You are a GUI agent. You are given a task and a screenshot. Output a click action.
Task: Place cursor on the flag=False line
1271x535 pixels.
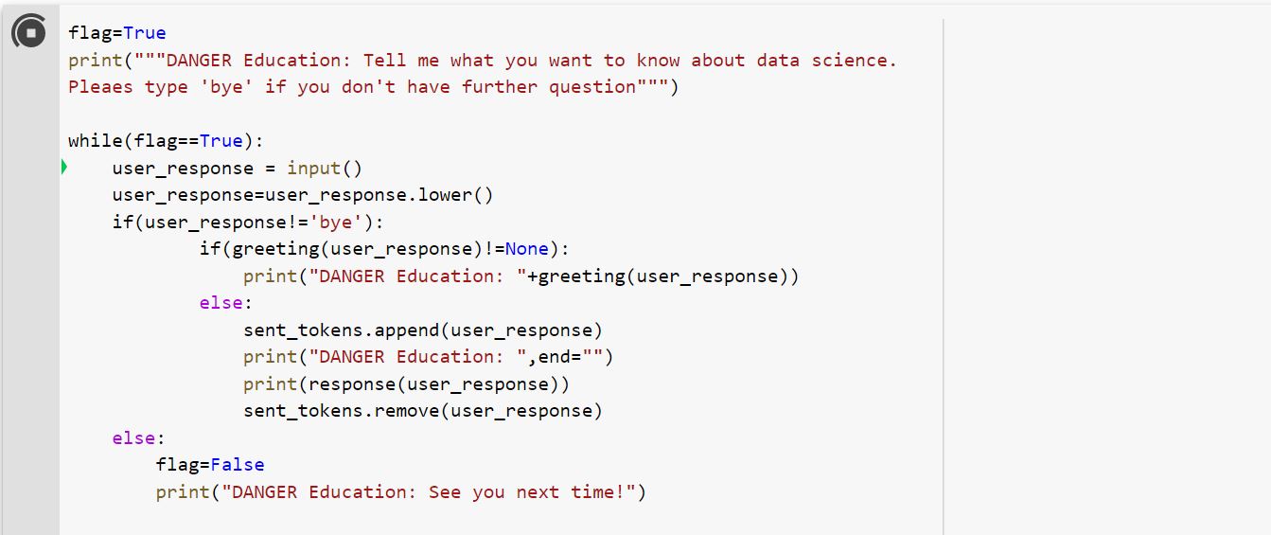click(x=210, y=465)
